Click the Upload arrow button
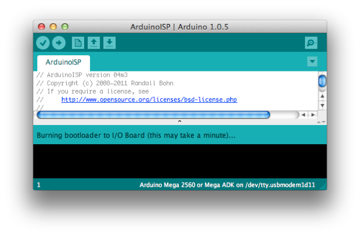 (59, 43)
